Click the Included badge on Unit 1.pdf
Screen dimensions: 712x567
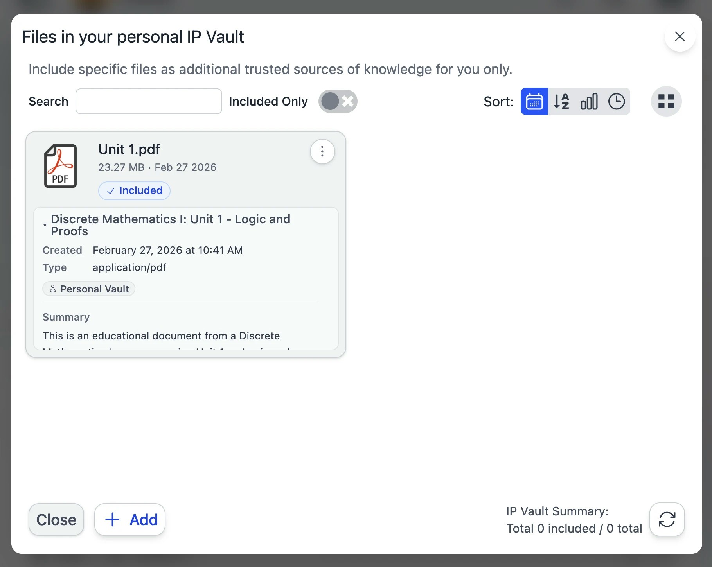pos(134,191)
